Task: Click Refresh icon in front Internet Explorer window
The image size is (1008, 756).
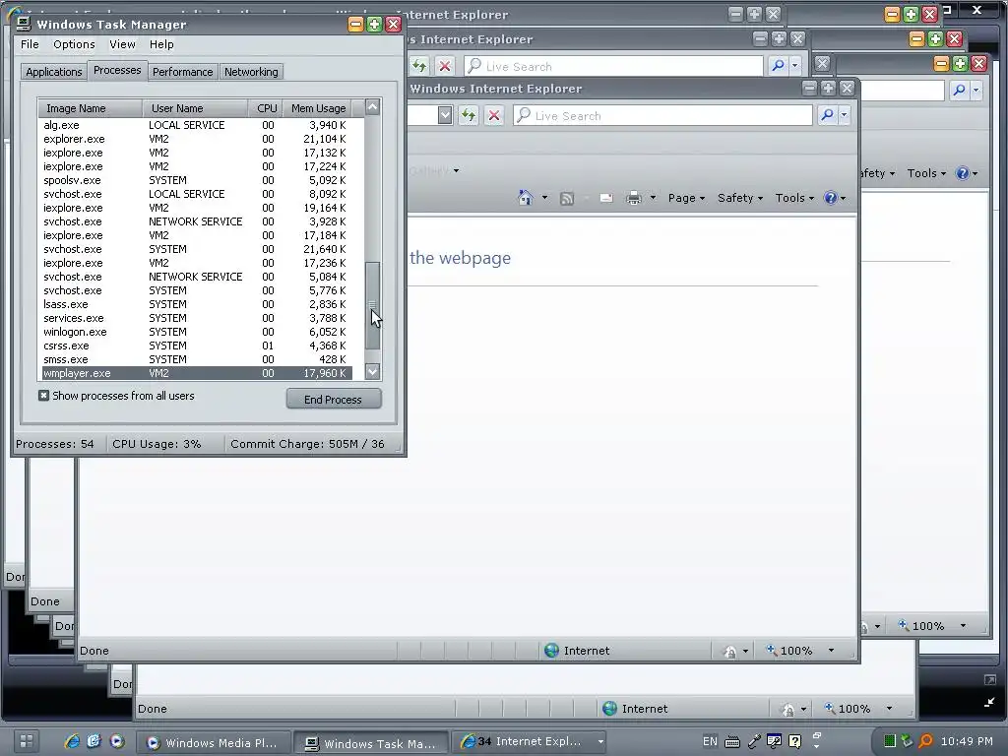Action: tap(469, 116)
